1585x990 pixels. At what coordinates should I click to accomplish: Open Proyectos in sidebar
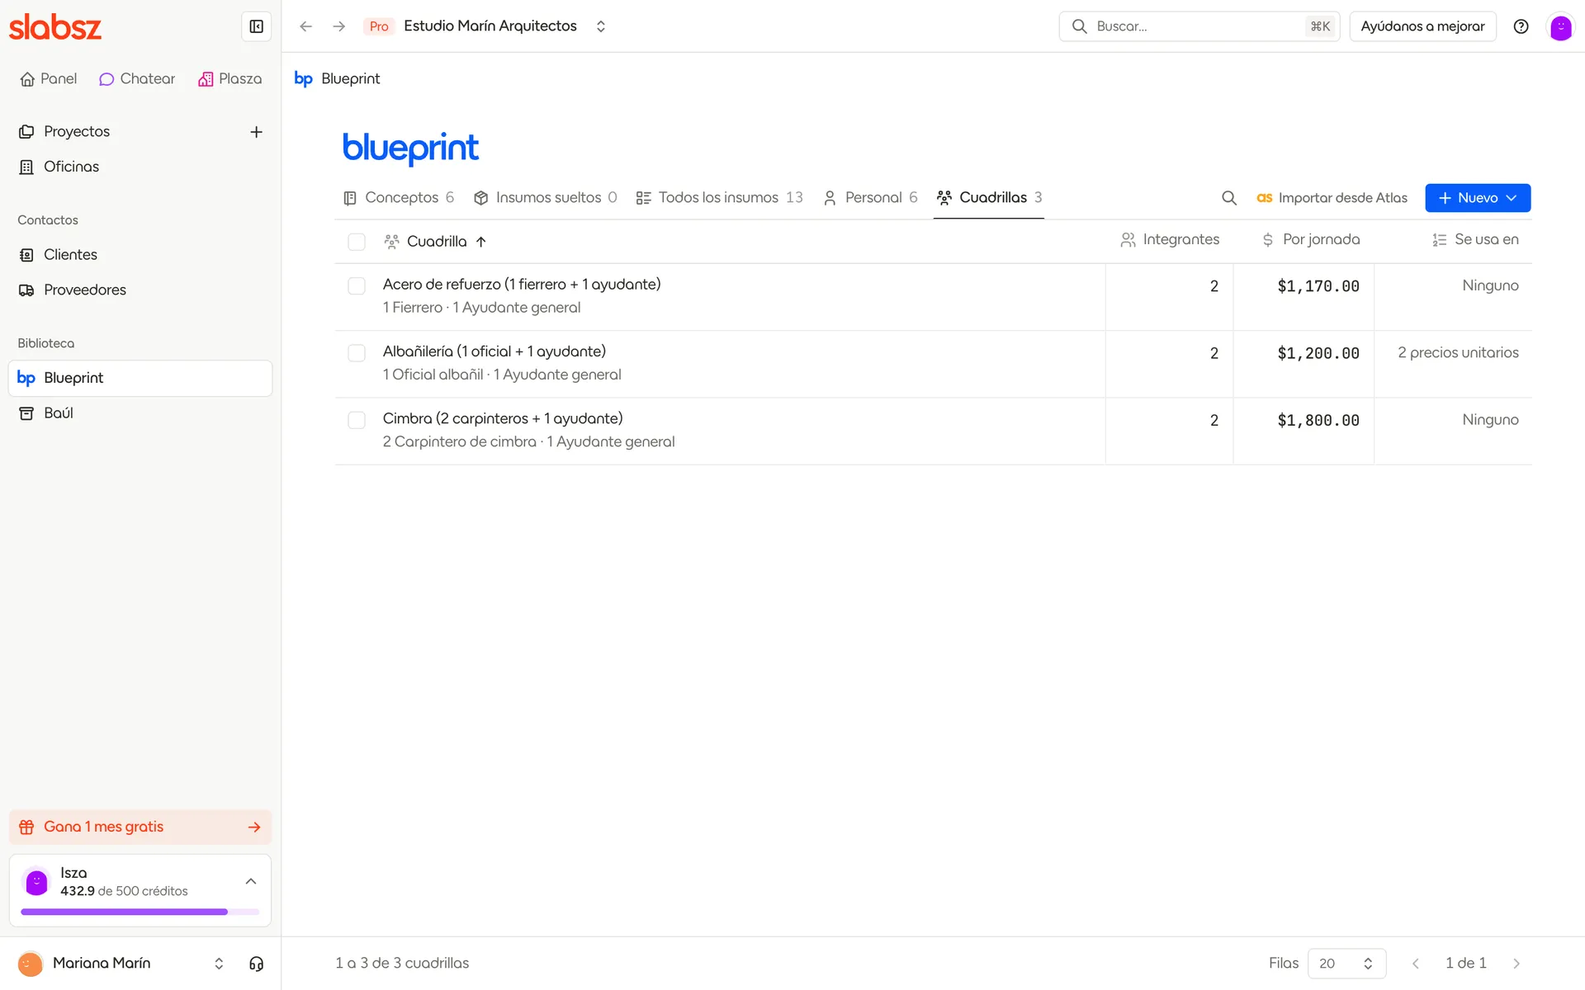pyautogui.click(x=77, y=132)
